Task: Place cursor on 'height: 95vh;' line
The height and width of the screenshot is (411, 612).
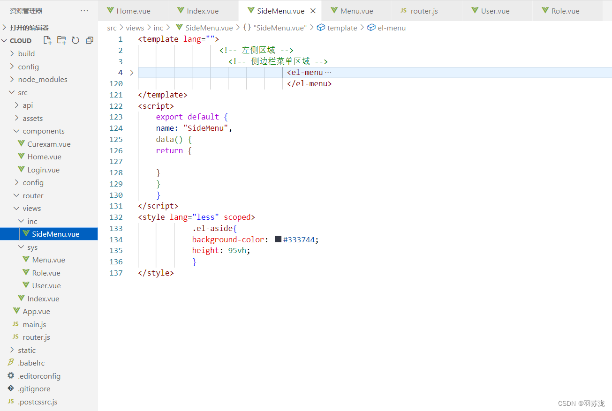Action: tap(221, 250)
